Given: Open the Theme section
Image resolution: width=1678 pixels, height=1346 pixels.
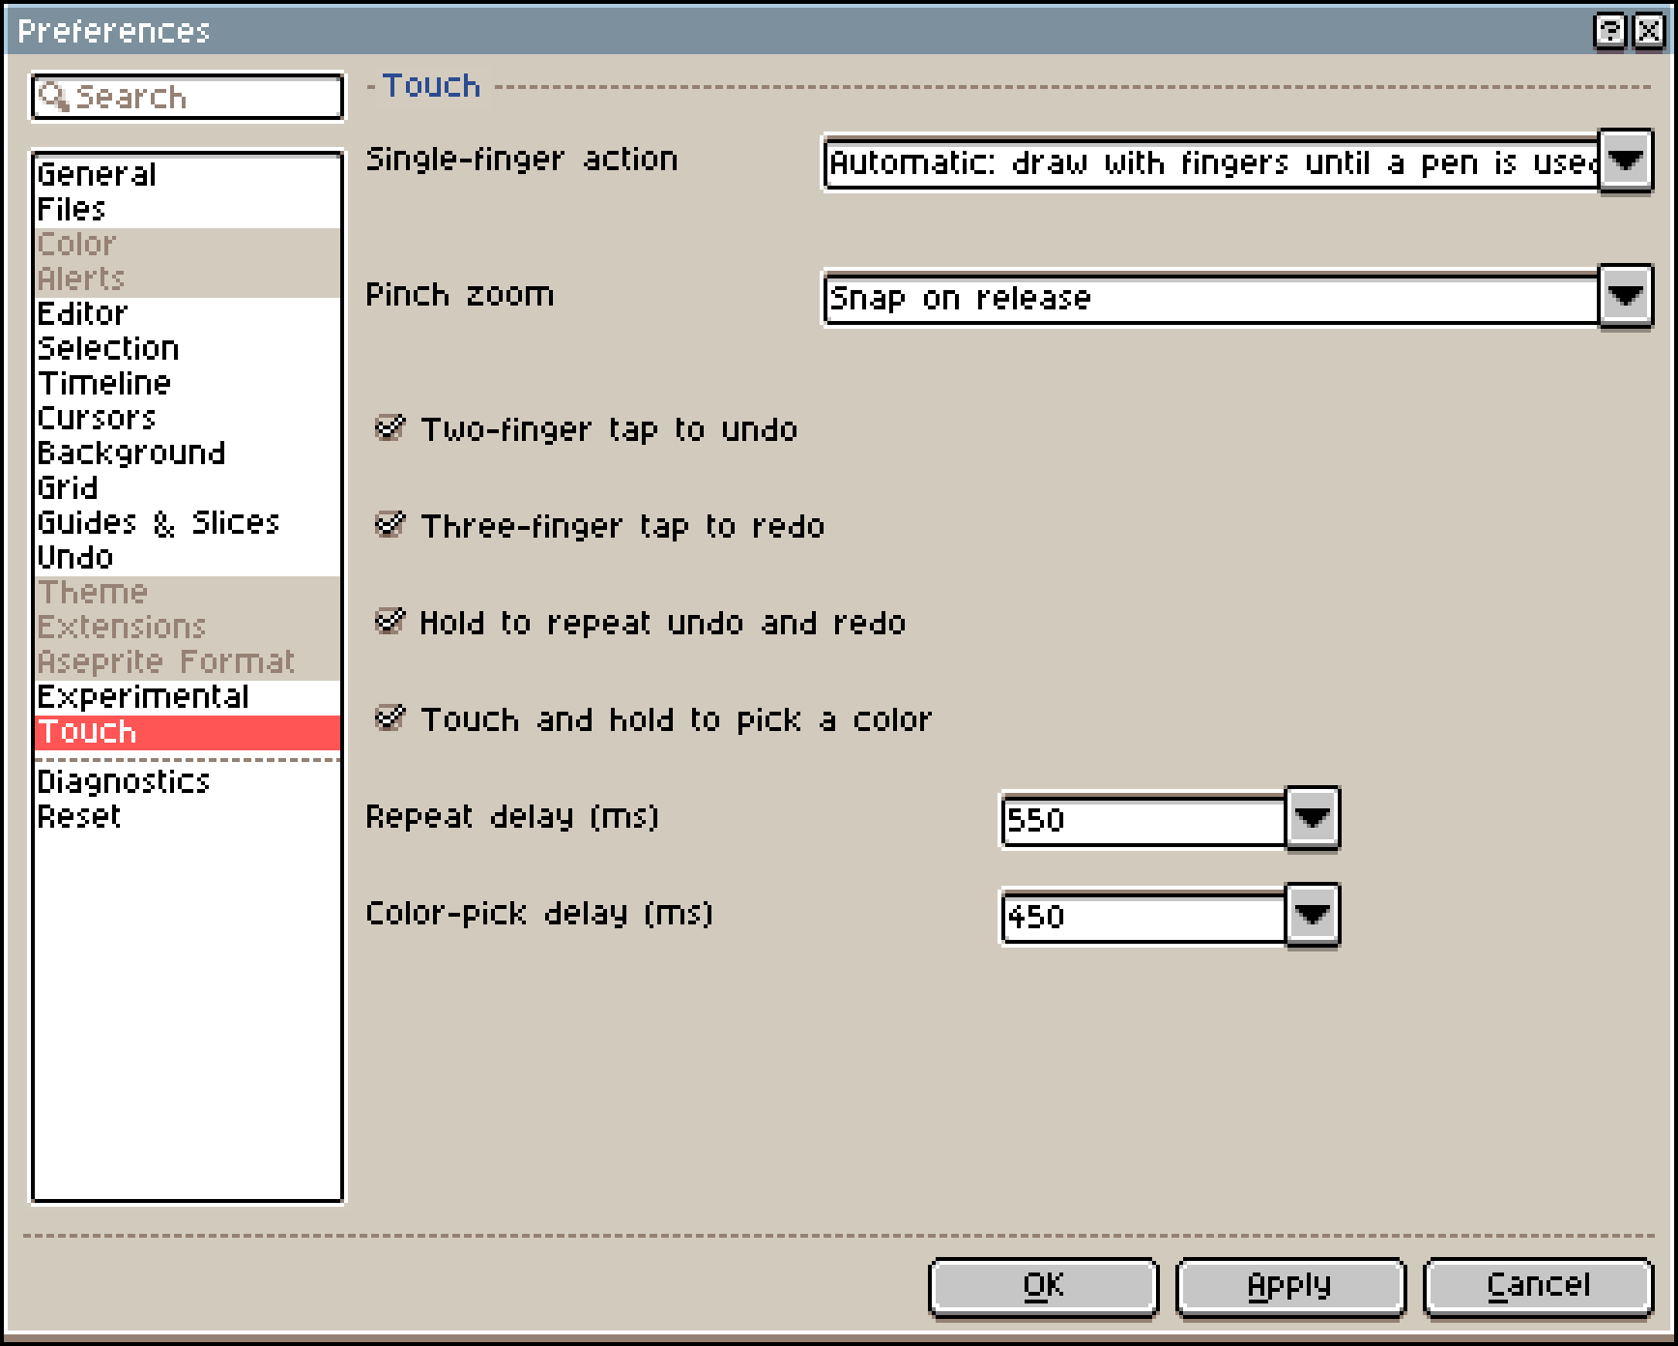Looking at the screenshot, I should [188, 592].
